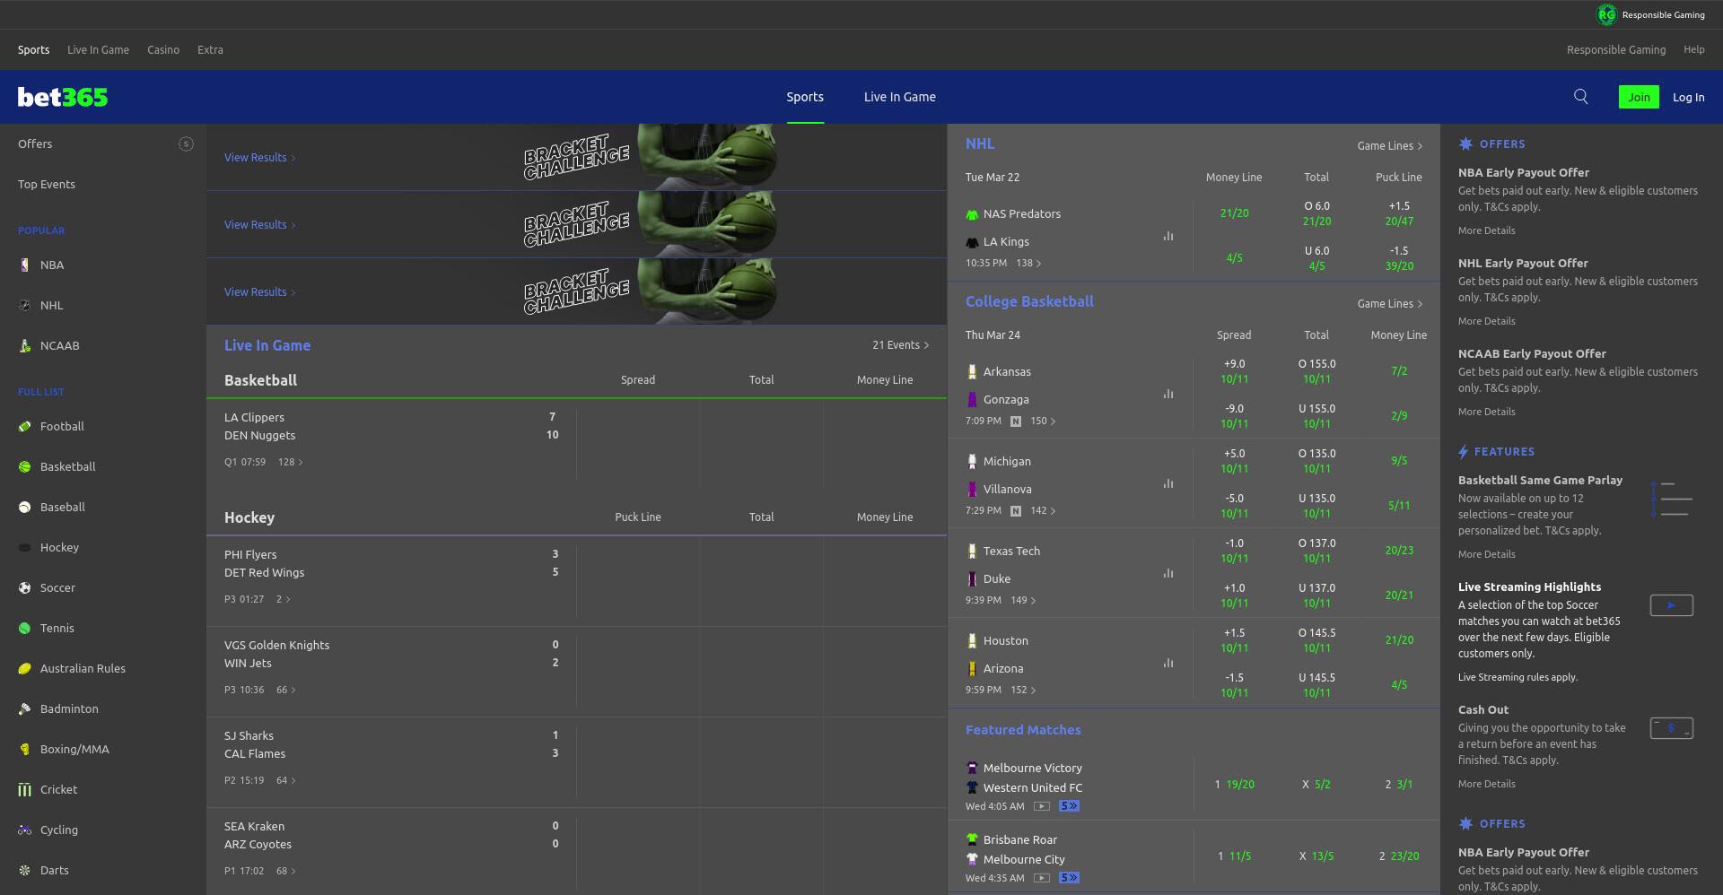Image resolution: width=1723 pixels, height=895 pixels.
Task: Open Help in top menu
Action: 1694,50
